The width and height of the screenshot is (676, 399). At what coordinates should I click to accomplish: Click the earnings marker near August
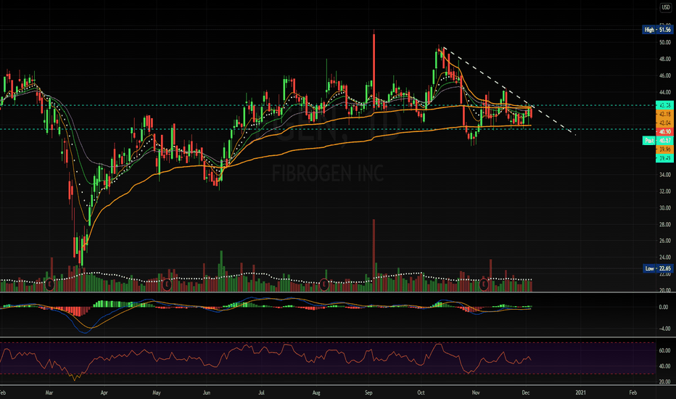(324, 284)
